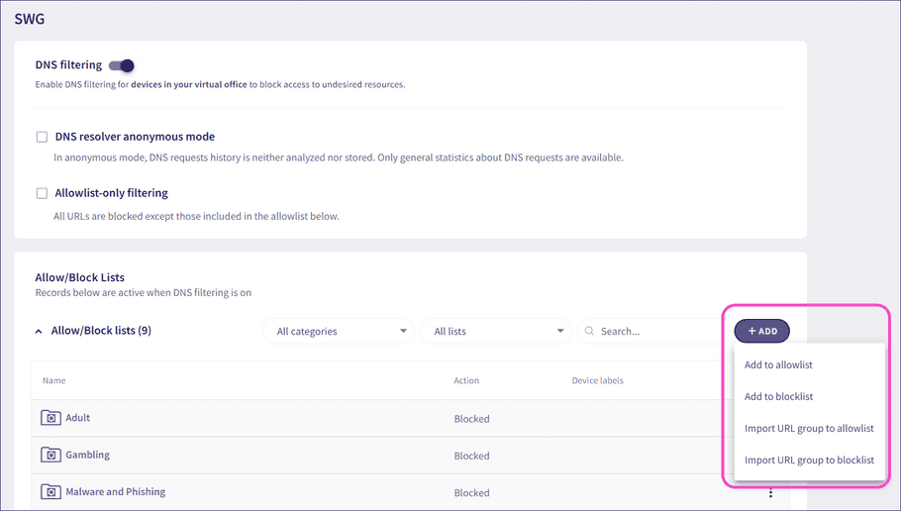Image resolution: width=901 pixels, height=511 pixels.
Task: Click the Action column header
Action: 466,380
